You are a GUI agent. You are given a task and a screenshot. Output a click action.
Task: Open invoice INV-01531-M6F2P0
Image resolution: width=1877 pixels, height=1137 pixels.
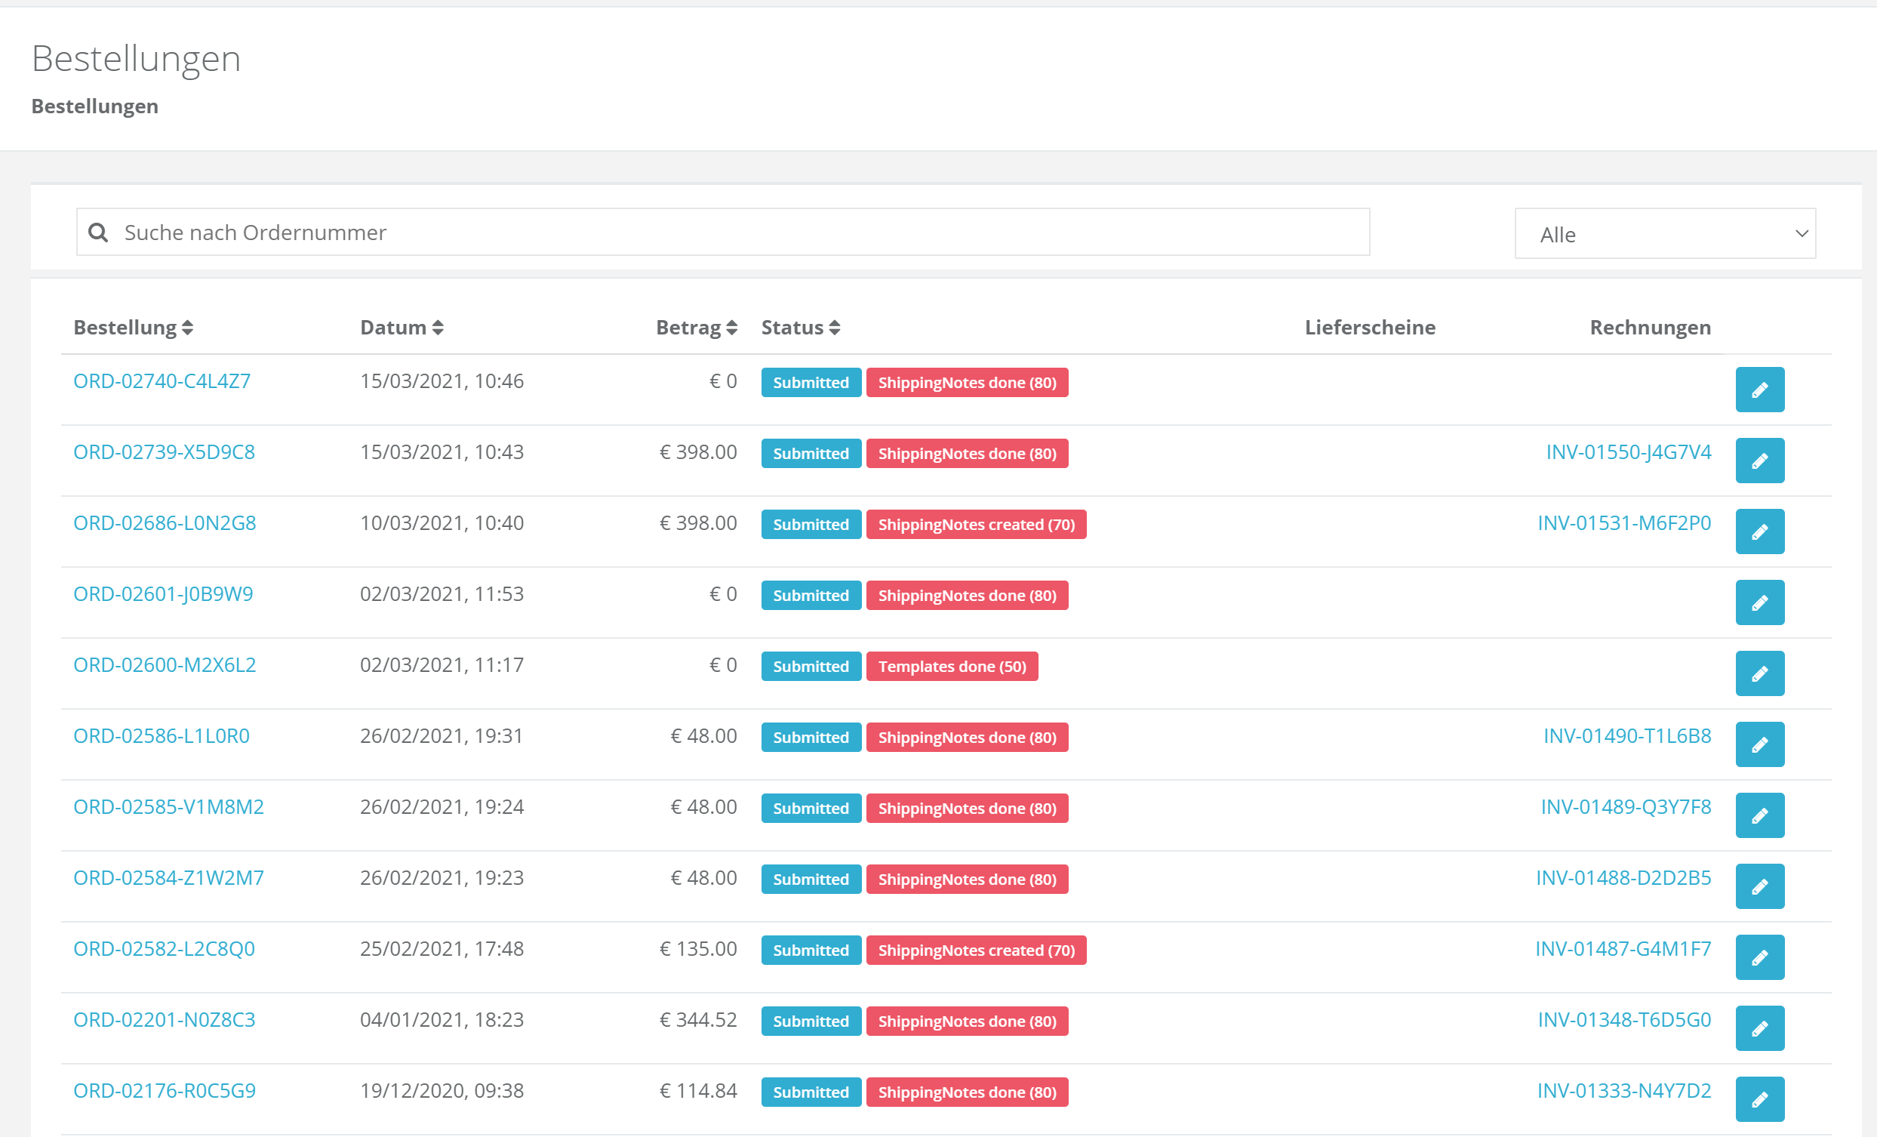coord(1624,522)
